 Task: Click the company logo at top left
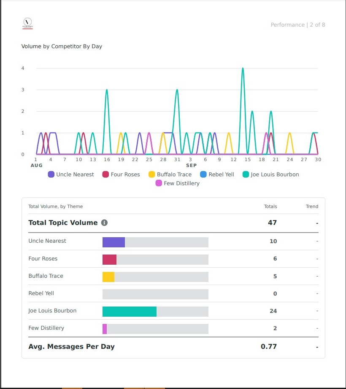(27, 23)
